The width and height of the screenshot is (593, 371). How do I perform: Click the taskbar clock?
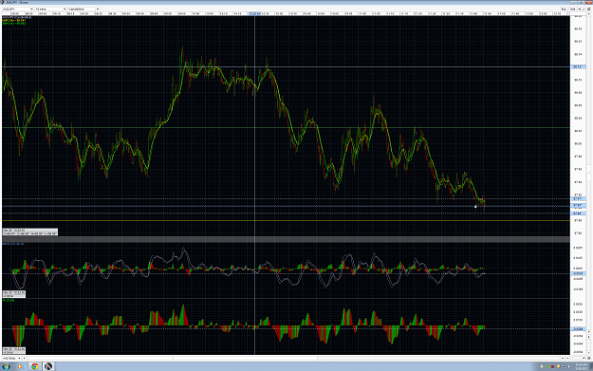click(581, 366)
